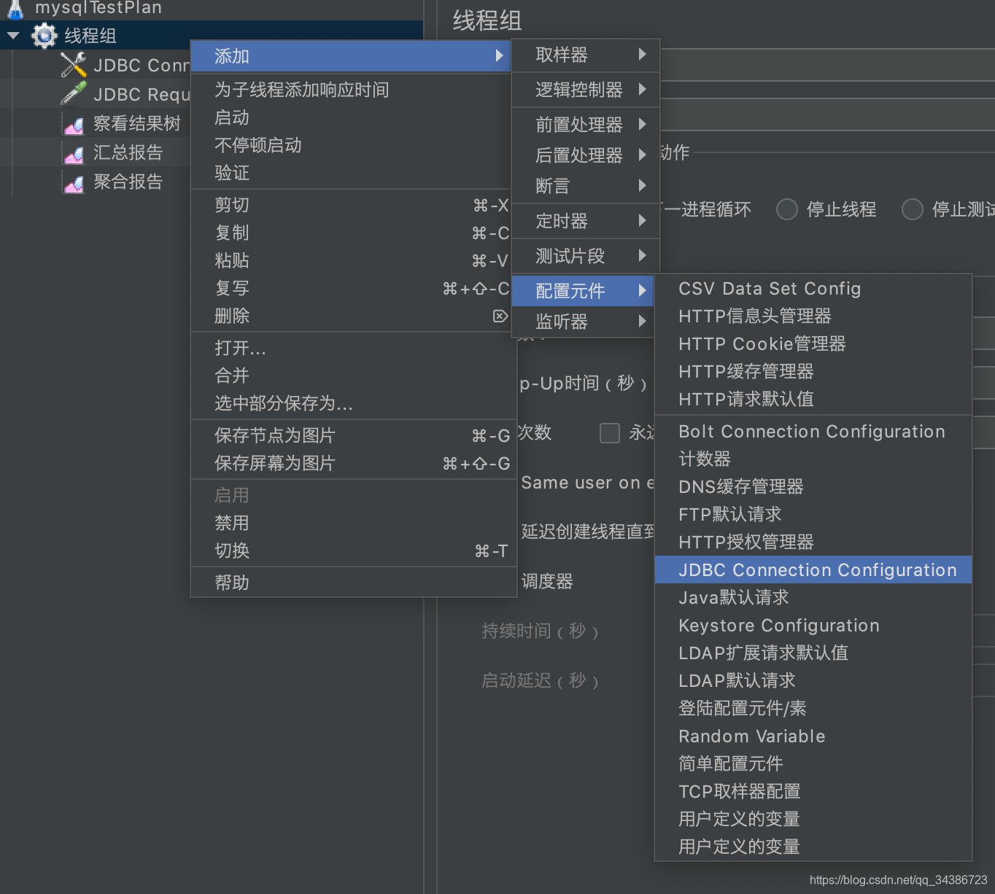995x894 pixels.
Task: Choose Java默认请求
Action: [x=813, y=598]
